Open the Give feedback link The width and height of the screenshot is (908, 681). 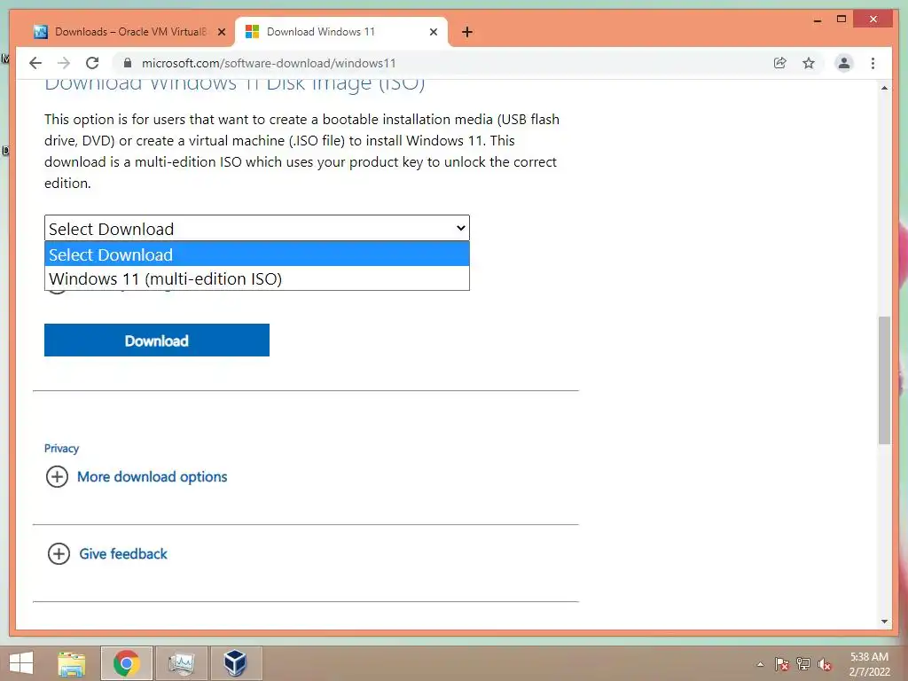coord(122,553)
